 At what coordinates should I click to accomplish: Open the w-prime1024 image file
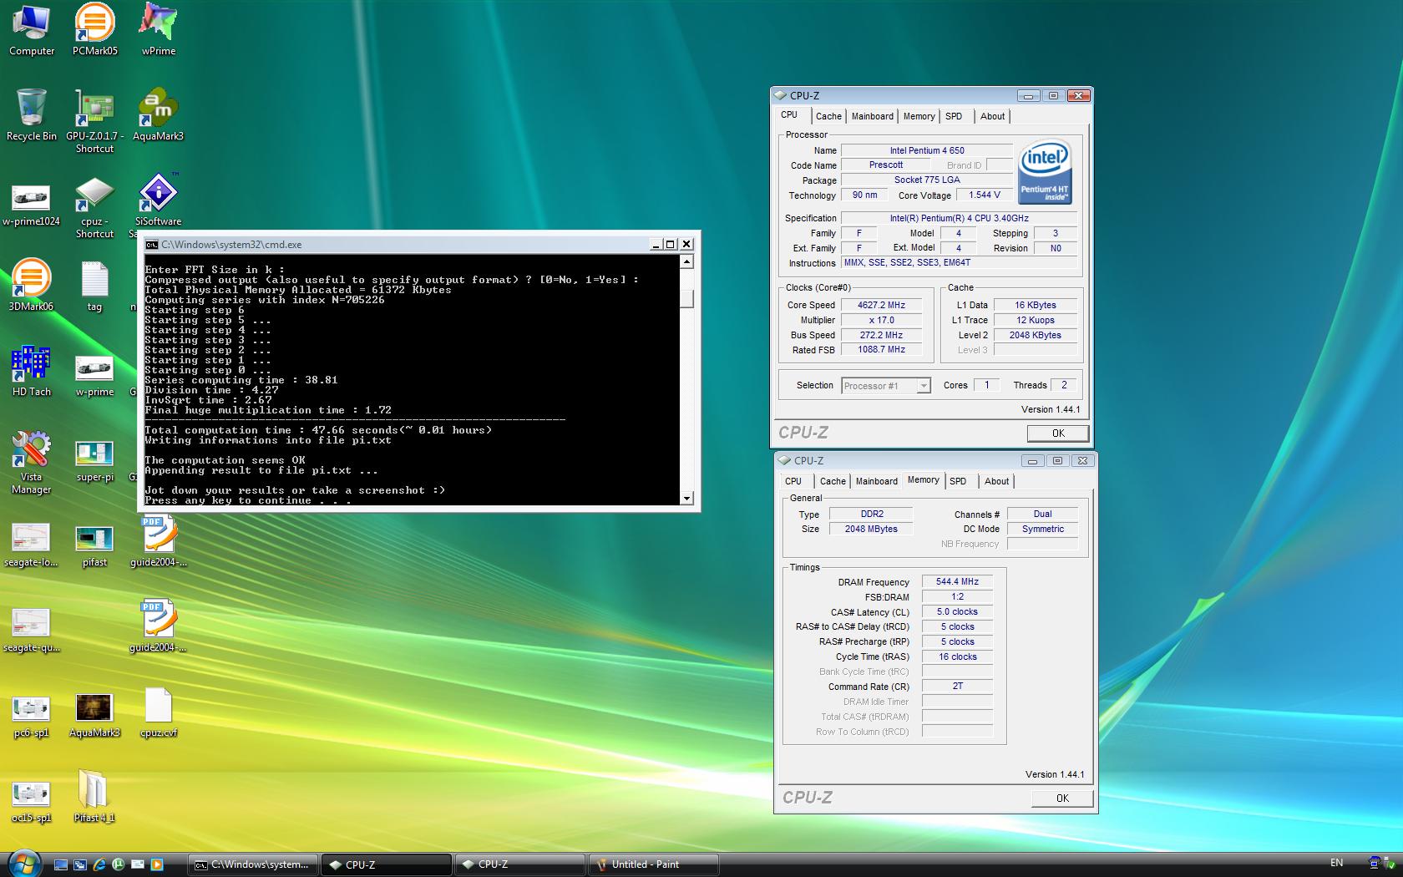(x=31, y=205)
